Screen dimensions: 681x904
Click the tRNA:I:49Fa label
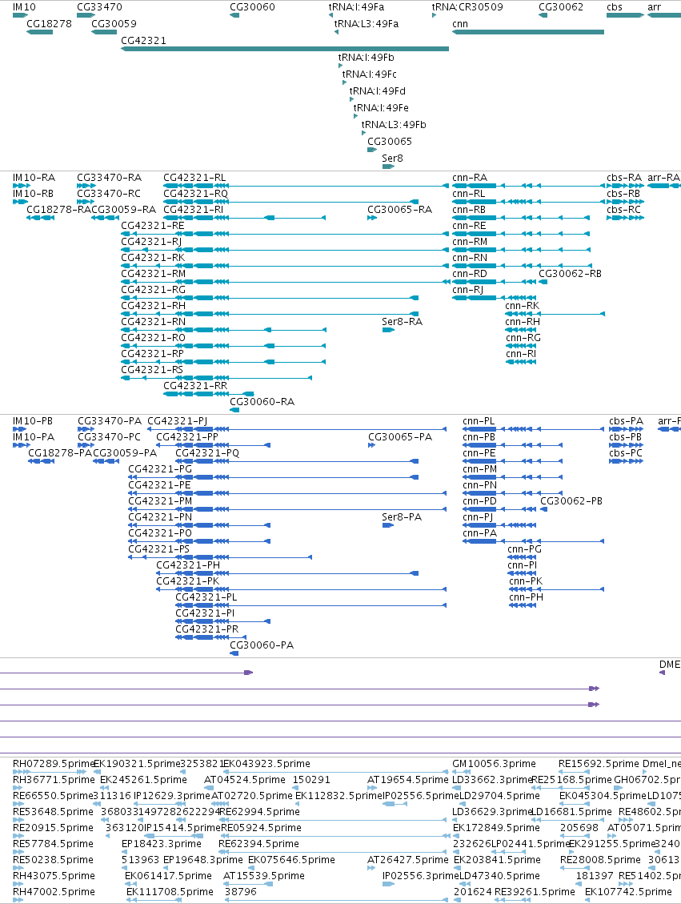click(x=356, y=7)
